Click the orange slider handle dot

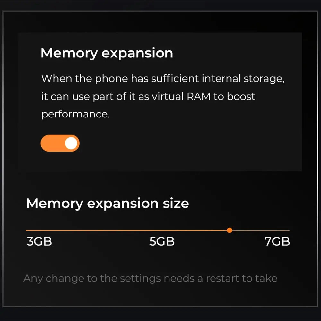229,230
